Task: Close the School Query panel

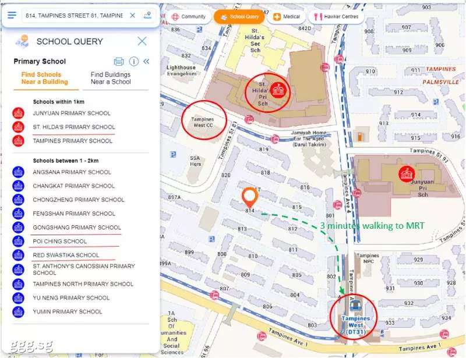Action: click(142, 41)
